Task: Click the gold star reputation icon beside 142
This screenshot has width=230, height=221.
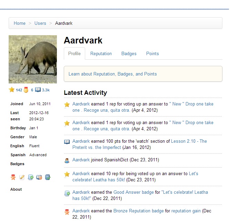Action: (12, 90)
